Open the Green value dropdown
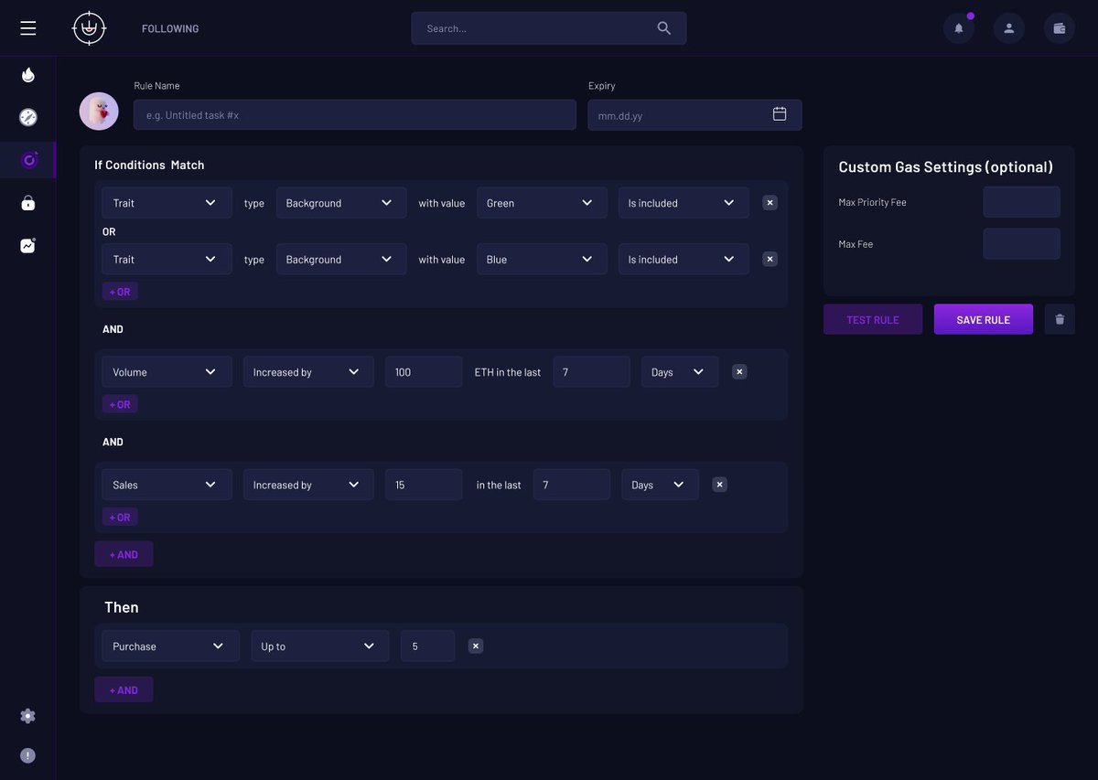 click(x=541, y=202)
